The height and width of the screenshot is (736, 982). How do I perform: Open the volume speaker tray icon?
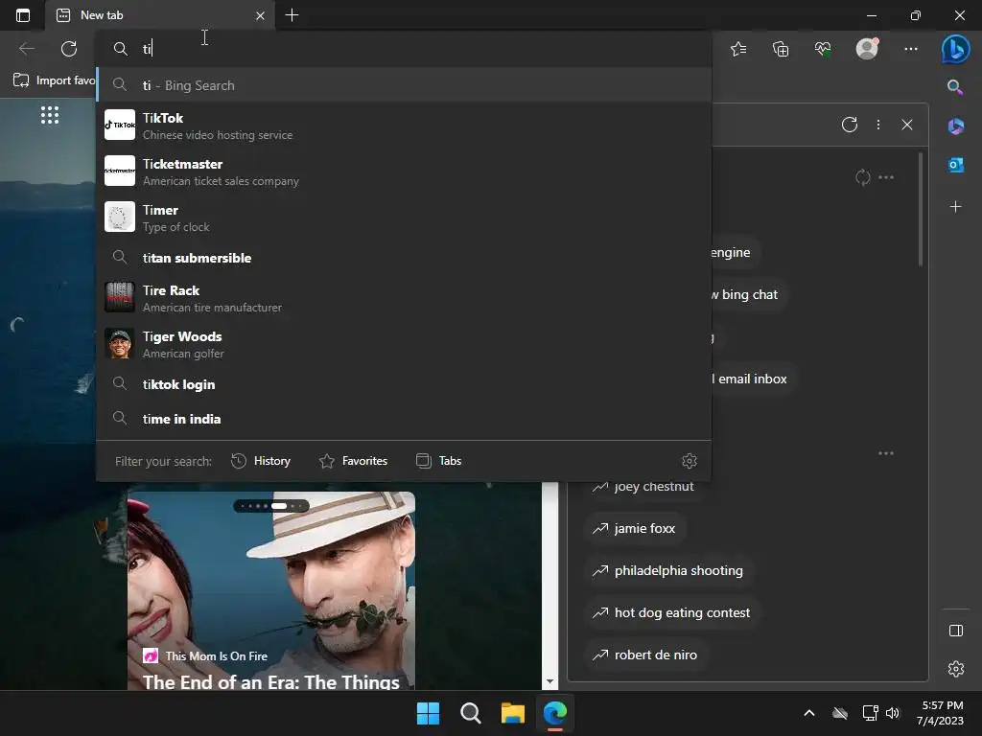click(893, 713)
